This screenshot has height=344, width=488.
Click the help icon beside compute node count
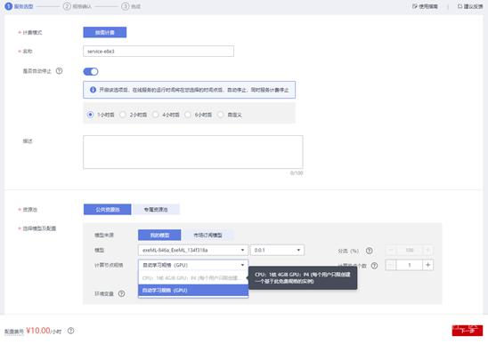tap(374, 266)
